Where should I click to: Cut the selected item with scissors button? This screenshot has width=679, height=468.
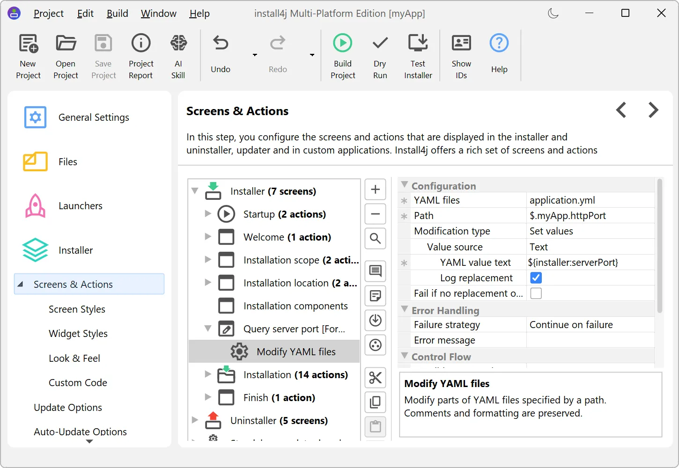(x=375, y=378)
